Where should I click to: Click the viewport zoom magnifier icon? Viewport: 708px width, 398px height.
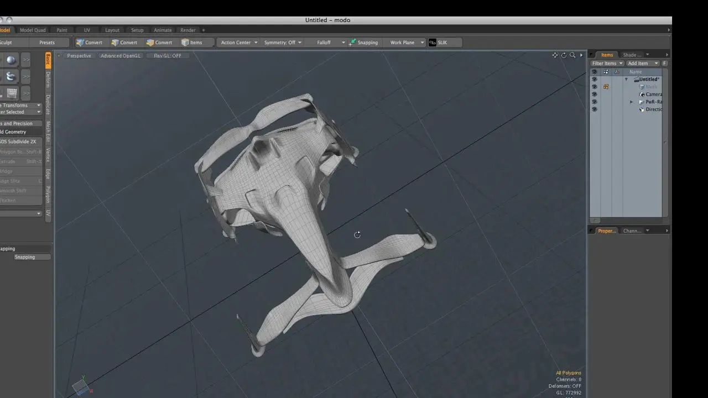click(x=572, y=55)
